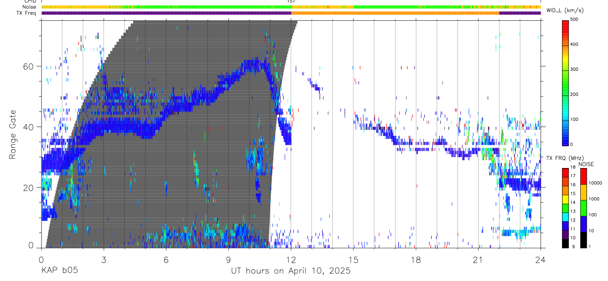This screenshot has height=281, width=608.
Task: Click the 100 label on the NOISE legend
Action: (593, 215)
